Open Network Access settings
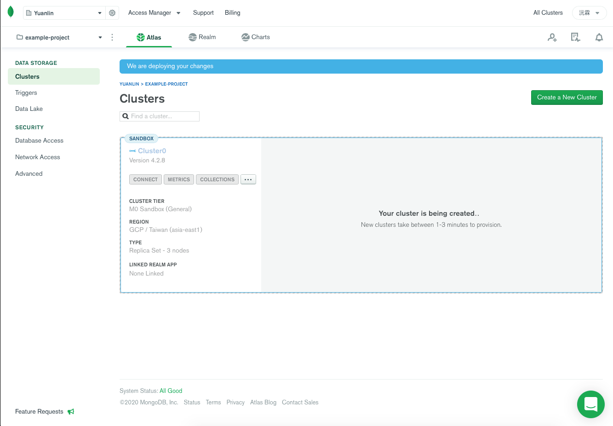Screen dimensions: 613x426 (x=38, y=157)
